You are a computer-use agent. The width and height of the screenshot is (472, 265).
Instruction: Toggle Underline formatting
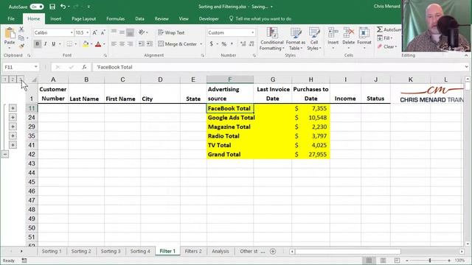click(54, 44)
